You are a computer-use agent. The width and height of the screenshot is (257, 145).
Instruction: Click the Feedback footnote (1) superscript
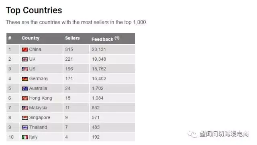[x=117, y=38]
